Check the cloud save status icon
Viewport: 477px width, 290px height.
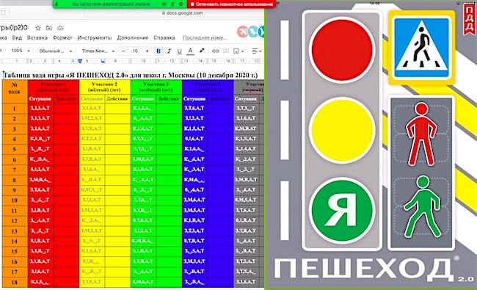click(60, 28)
